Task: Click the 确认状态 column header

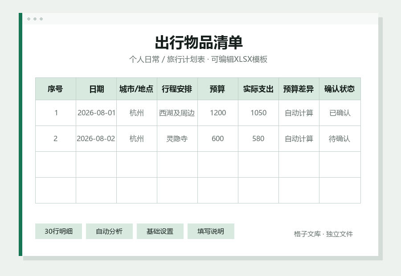Action: click(x=340, y=89)
